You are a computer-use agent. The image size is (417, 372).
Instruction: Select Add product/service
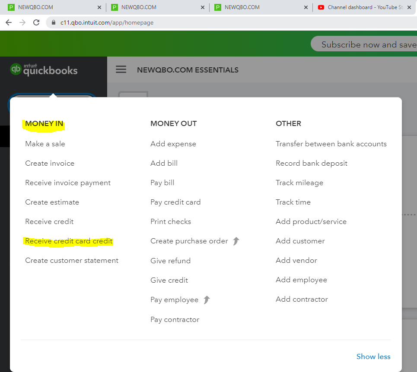311,221
